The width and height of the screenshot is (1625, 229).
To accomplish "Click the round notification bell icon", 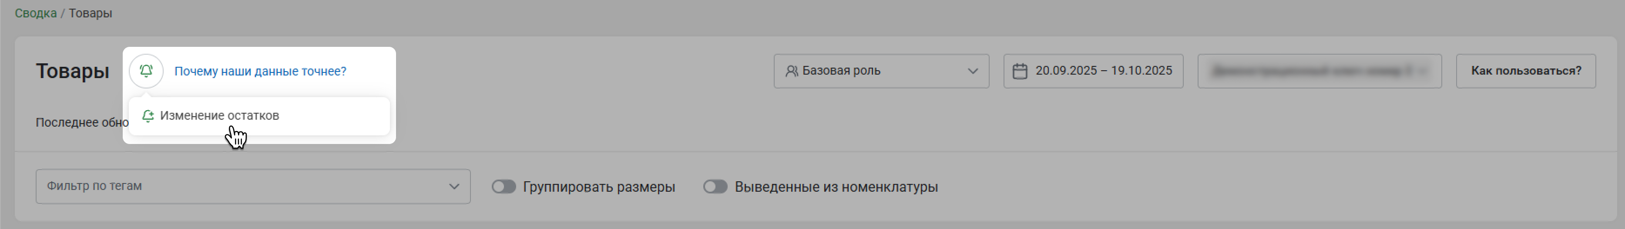I will point(146,71).
